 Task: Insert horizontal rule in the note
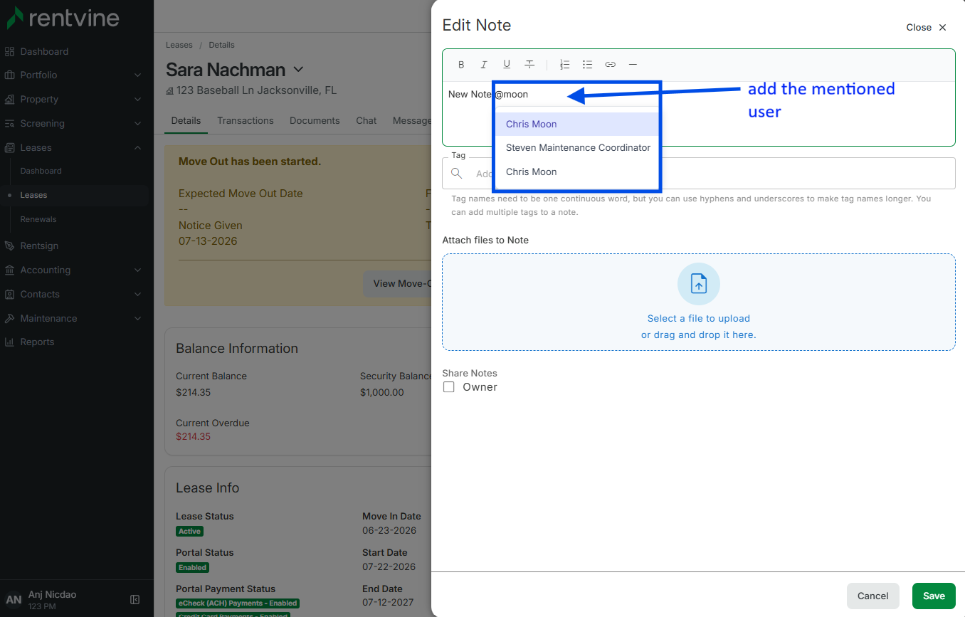633,65
